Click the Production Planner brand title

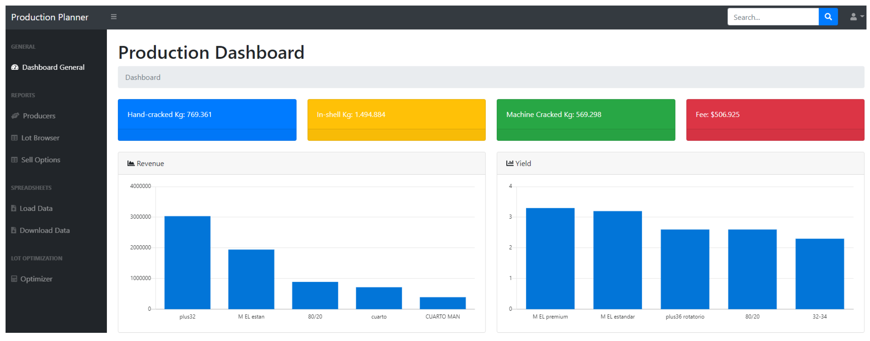click(x=50, y=17)
